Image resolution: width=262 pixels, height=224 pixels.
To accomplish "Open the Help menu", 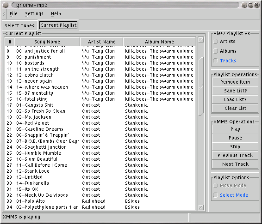I will tap(56, 14).
